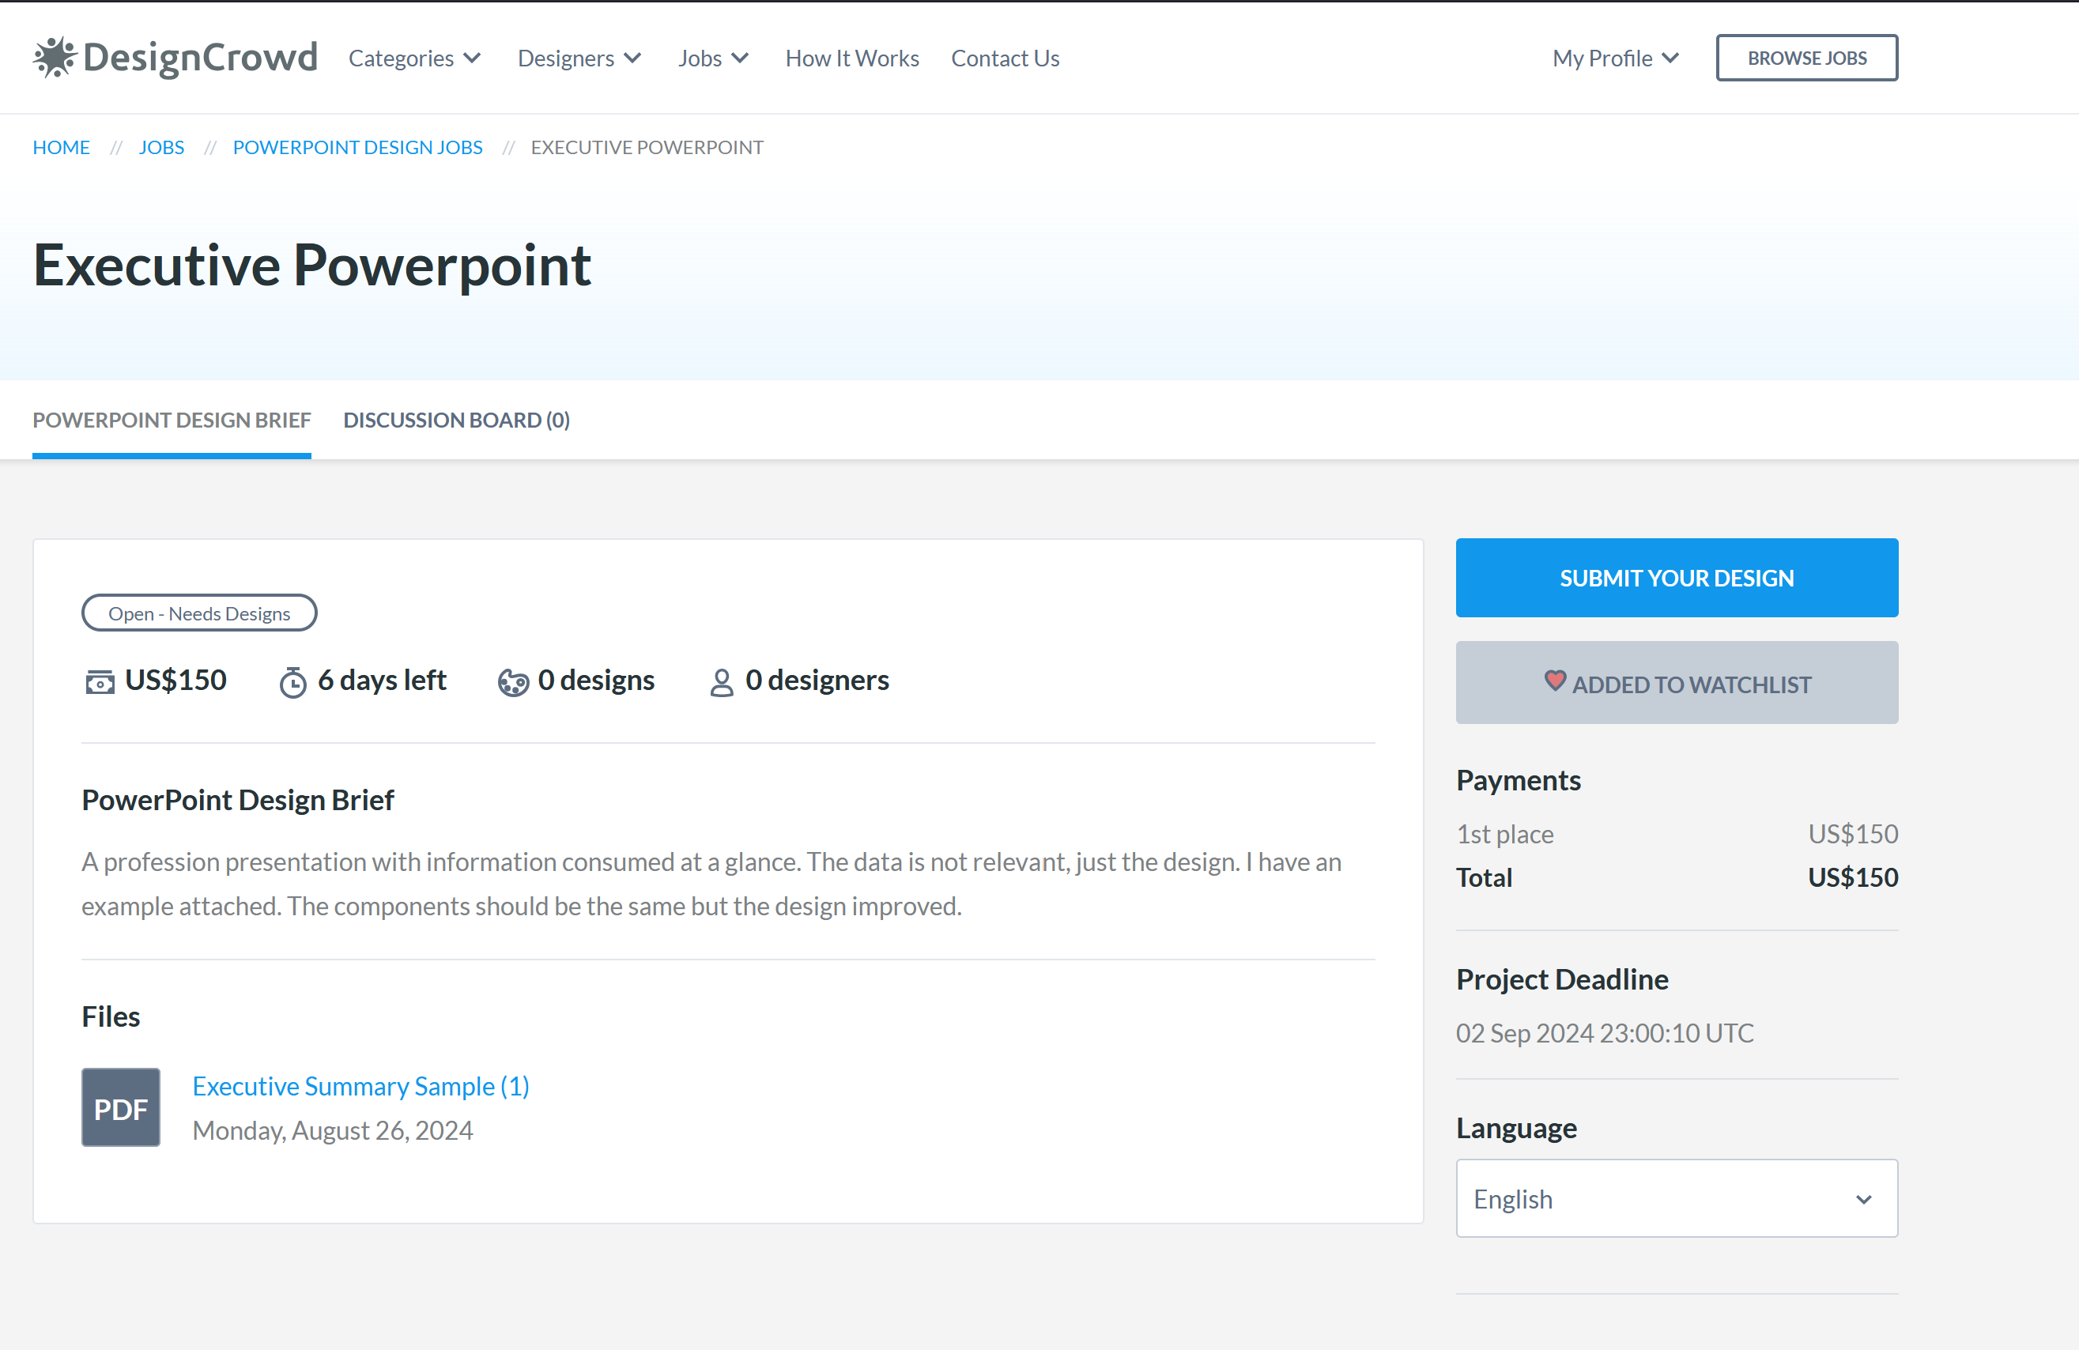Click the Payments heading
This screenshot has height=1350, width=2079.
1519,780
